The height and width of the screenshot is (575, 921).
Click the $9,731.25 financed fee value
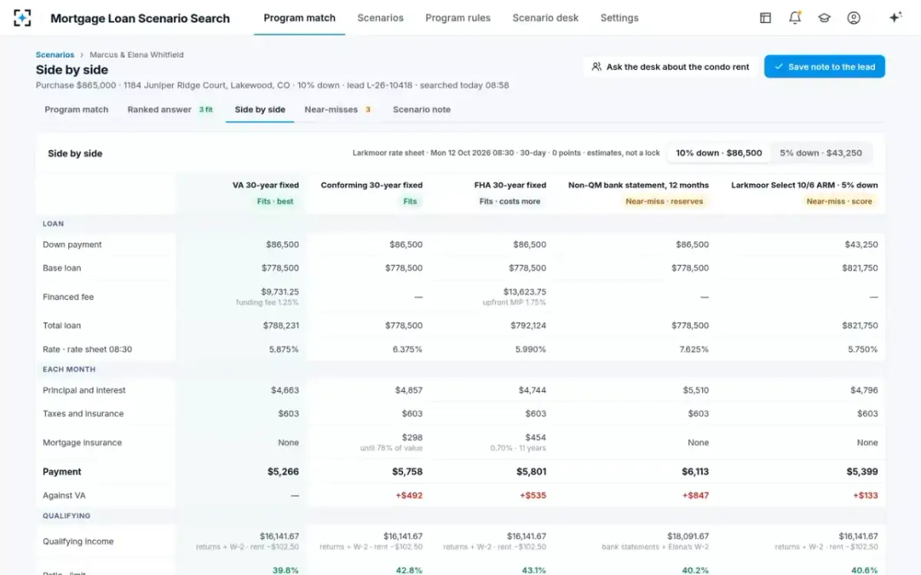coord(280,292)
